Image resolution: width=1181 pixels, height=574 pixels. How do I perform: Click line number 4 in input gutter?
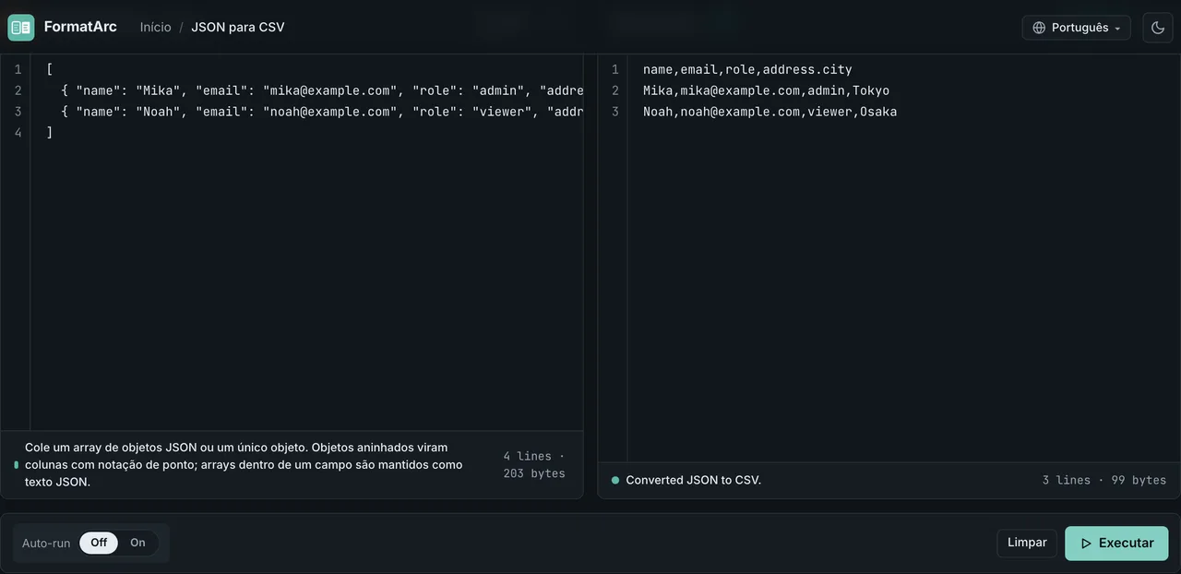[18, 133]
